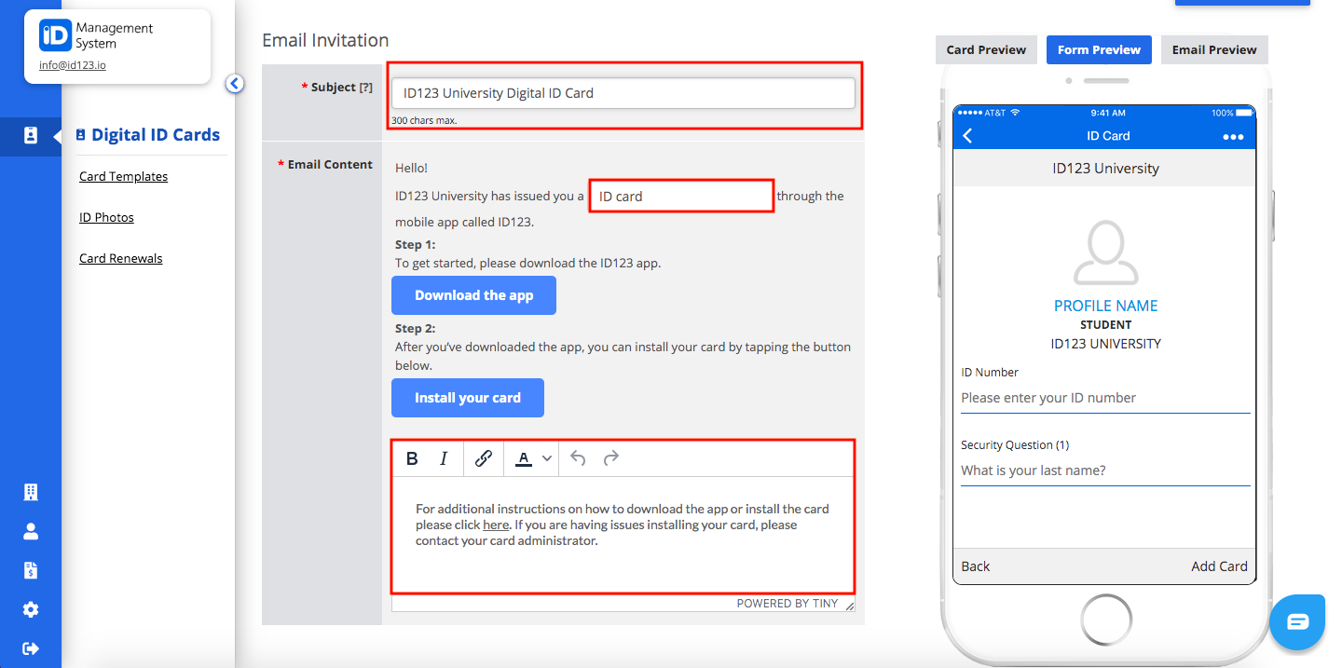Click the logout sidebar icon
1342x668 pixels.
(31, 648)
